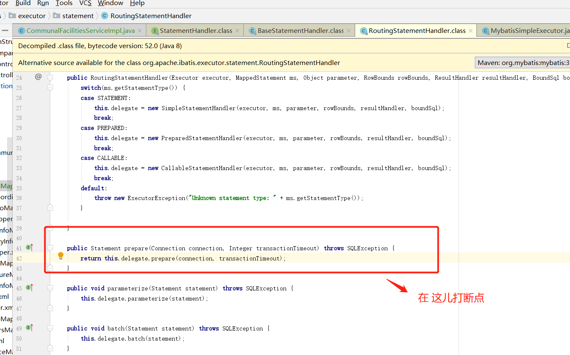Click the class icon on BaseStatementHandler.class tab
This screenshot has height=355, width=570.
pos(252,31)
